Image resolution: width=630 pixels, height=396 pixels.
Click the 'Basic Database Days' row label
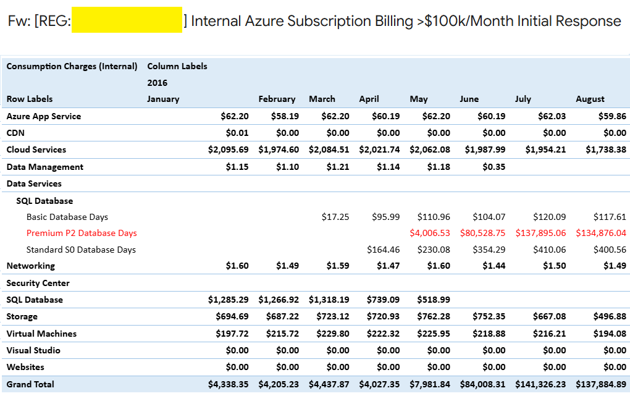click(x=67, y=217)
